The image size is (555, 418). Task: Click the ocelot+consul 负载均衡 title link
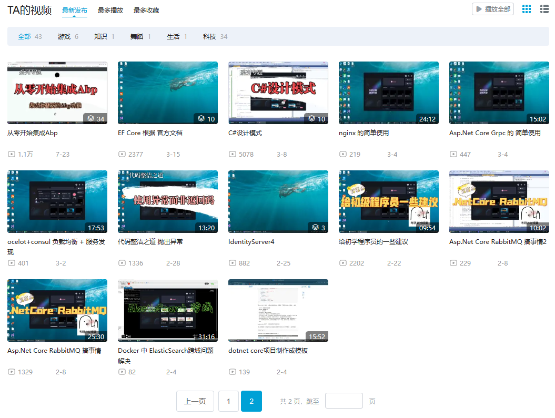(56, 247)
